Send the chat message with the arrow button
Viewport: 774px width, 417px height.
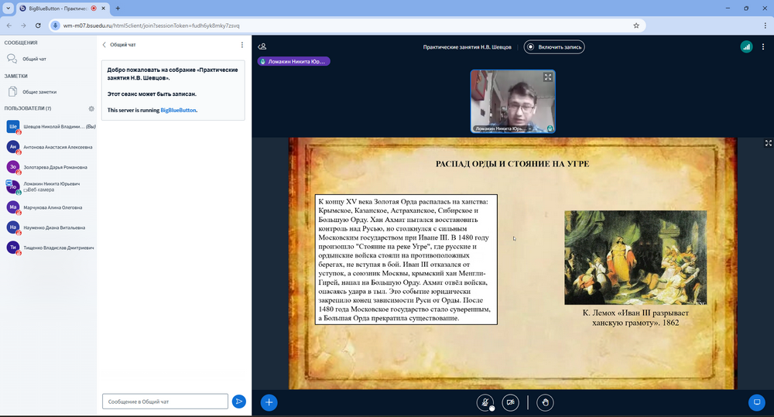point(239,401)
